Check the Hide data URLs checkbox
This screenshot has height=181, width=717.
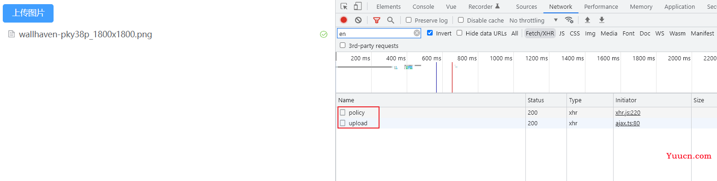pos(459,33)
